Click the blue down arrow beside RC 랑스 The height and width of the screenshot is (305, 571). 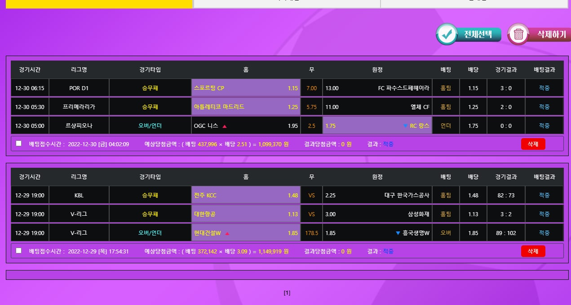pos(405,126)
